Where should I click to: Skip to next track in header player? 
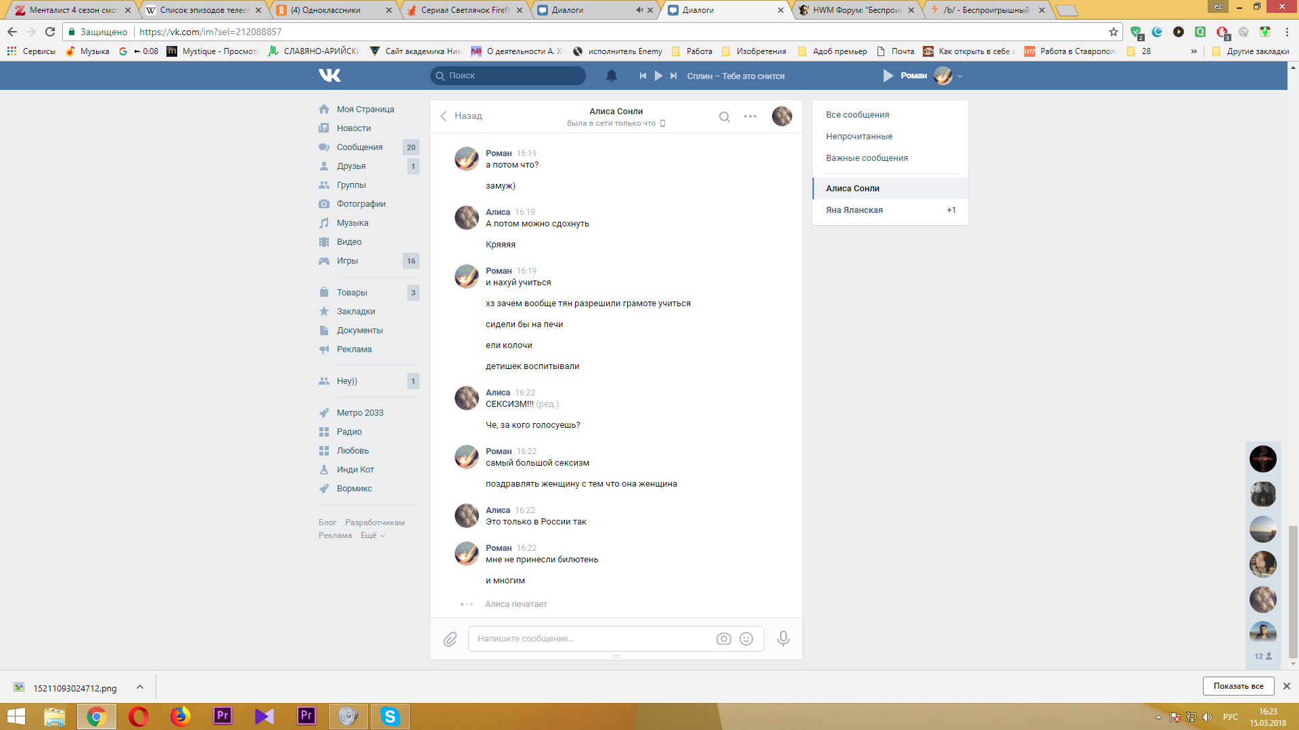(x=673, y=76)
